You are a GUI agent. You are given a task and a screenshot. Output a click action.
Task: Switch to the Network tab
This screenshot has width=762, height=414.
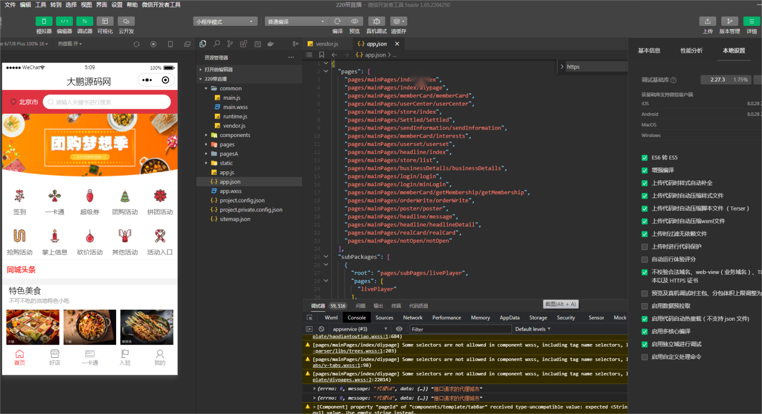[412, 318]
